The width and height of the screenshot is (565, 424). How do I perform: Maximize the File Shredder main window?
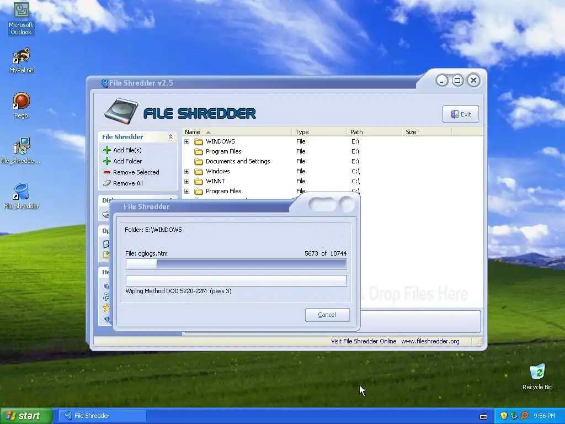(x=457, y=81)
